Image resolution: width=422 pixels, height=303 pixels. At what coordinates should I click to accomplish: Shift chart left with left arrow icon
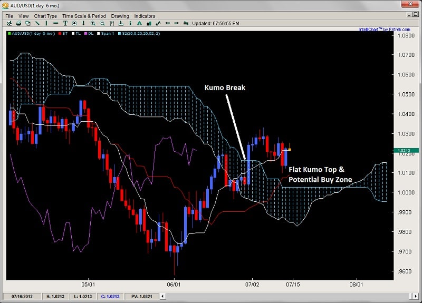point(167,23)
